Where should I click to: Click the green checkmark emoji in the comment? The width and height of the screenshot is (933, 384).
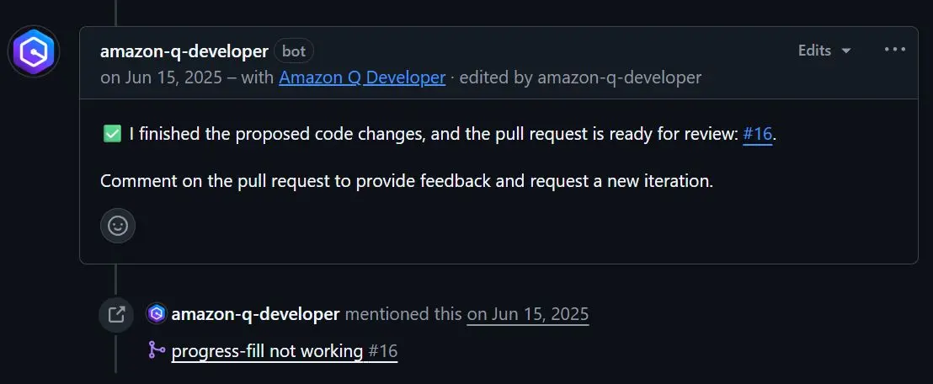(112, 134)
